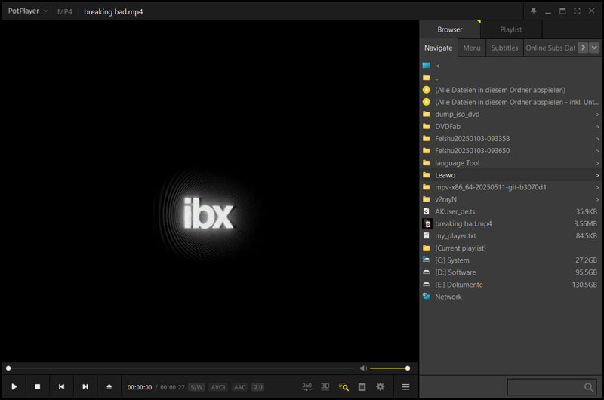Play all files including subfolders entry
604x400 pixels.
click(516, 102)
